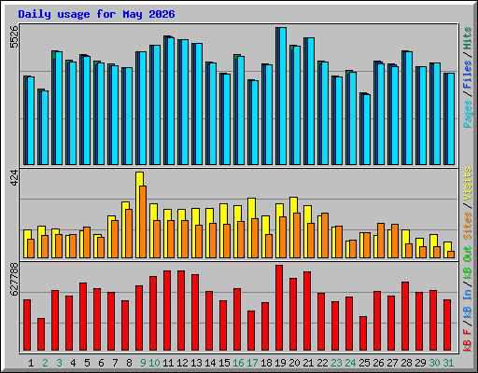
Task: Click day 18 on the x-axis
Action: [266, 363]
